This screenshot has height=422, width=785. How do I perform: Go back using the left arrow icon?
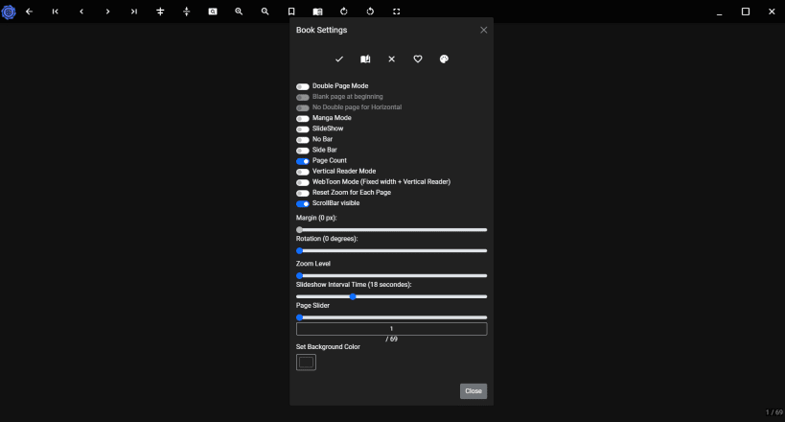coord(29,12)
